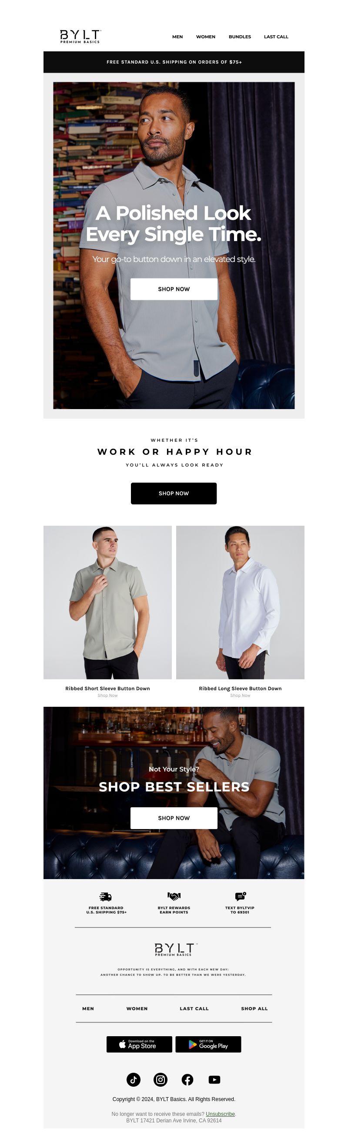Open Ribbed Long Sleeve Button Down photo
Image resolution: width=348 pixels, height=1145 pixels.
coord(240,602)
